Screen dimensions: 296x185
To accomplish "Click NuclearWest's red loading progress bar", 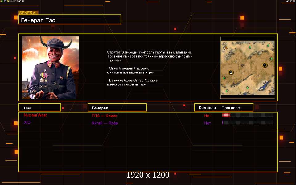I will coord(248,115).
